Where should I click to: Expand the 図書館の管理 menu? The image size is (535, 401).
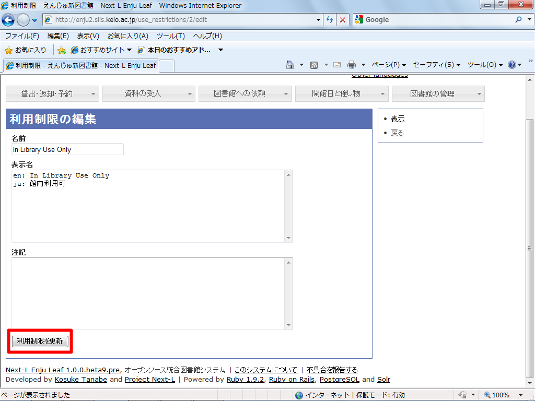click(x=438, y=94)
